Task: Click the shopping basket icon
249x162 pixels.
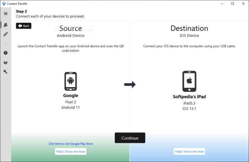Action: [5, 62]
